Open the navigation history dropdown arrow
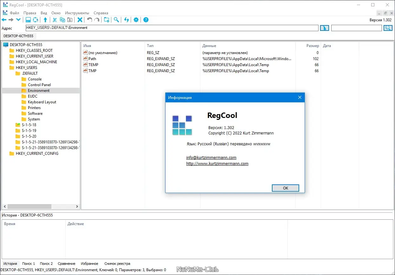Viewport: 395px width, 275px height. pos(18,20)
